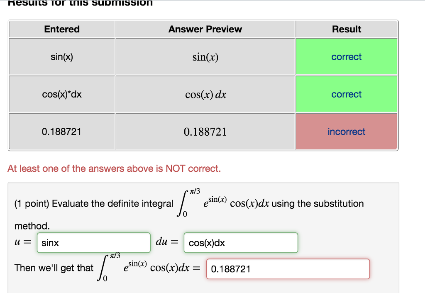Select the 0.188721 definite integral answer field
Image resolution: width=425 pixels, height=293 pixels.
(288, 269)
